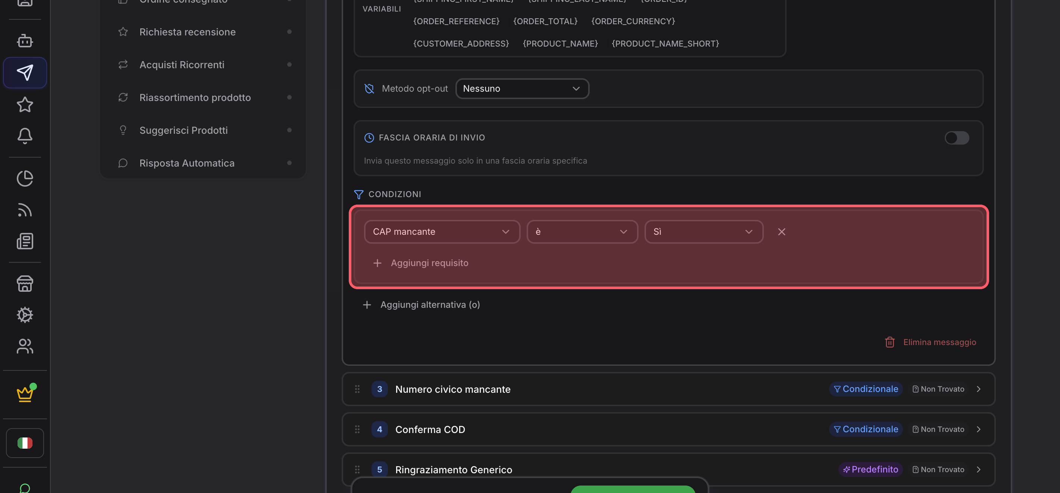The width and height of the screenshot is (1060, 493).
Task: Select Acquisti Ricorrenti menu item
Action: click(203, 64)
